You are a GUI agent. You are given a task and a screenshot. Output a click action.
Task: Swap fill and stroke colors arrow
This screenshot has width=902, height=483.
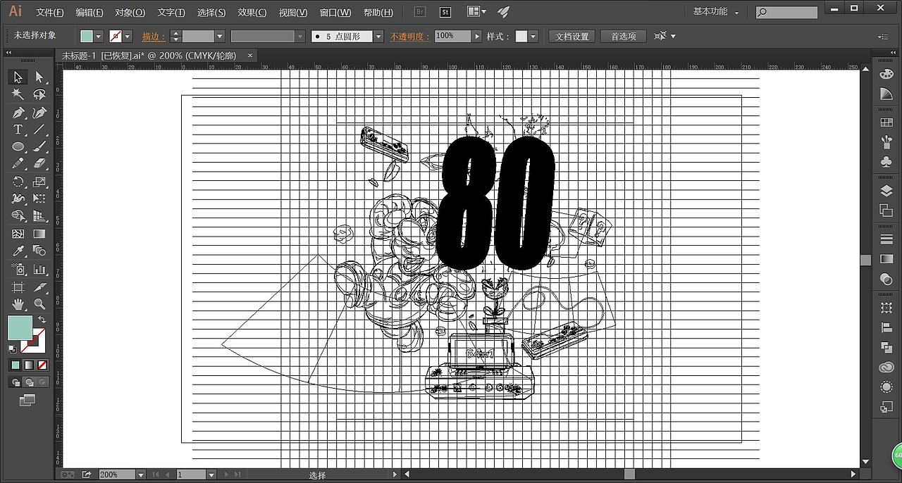(x=42, y=320)
